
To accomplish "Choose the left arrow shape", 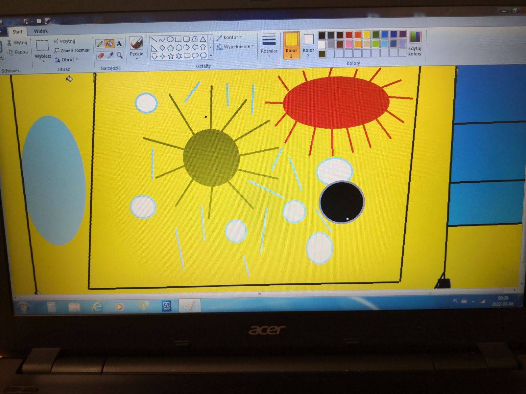I will pyautogui.click(x=195, y=47).
